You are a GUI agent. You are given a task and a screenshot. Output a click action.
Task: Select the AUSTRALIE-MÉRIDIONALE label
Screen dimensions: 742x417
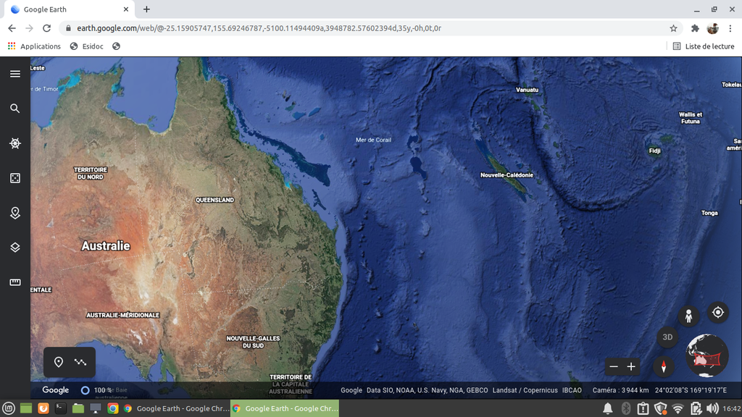click(122, 316)
